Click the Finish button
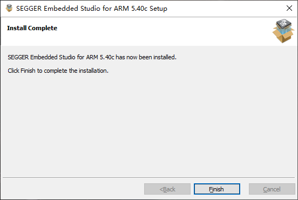The height and width of the screenshot is (200, 298). coord(217,189)
